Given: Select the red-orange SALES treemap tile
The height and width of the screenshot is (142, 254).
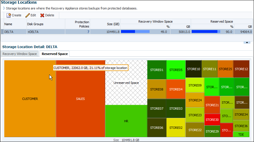Looking at the screenshot, I should (x=80, y=99).
